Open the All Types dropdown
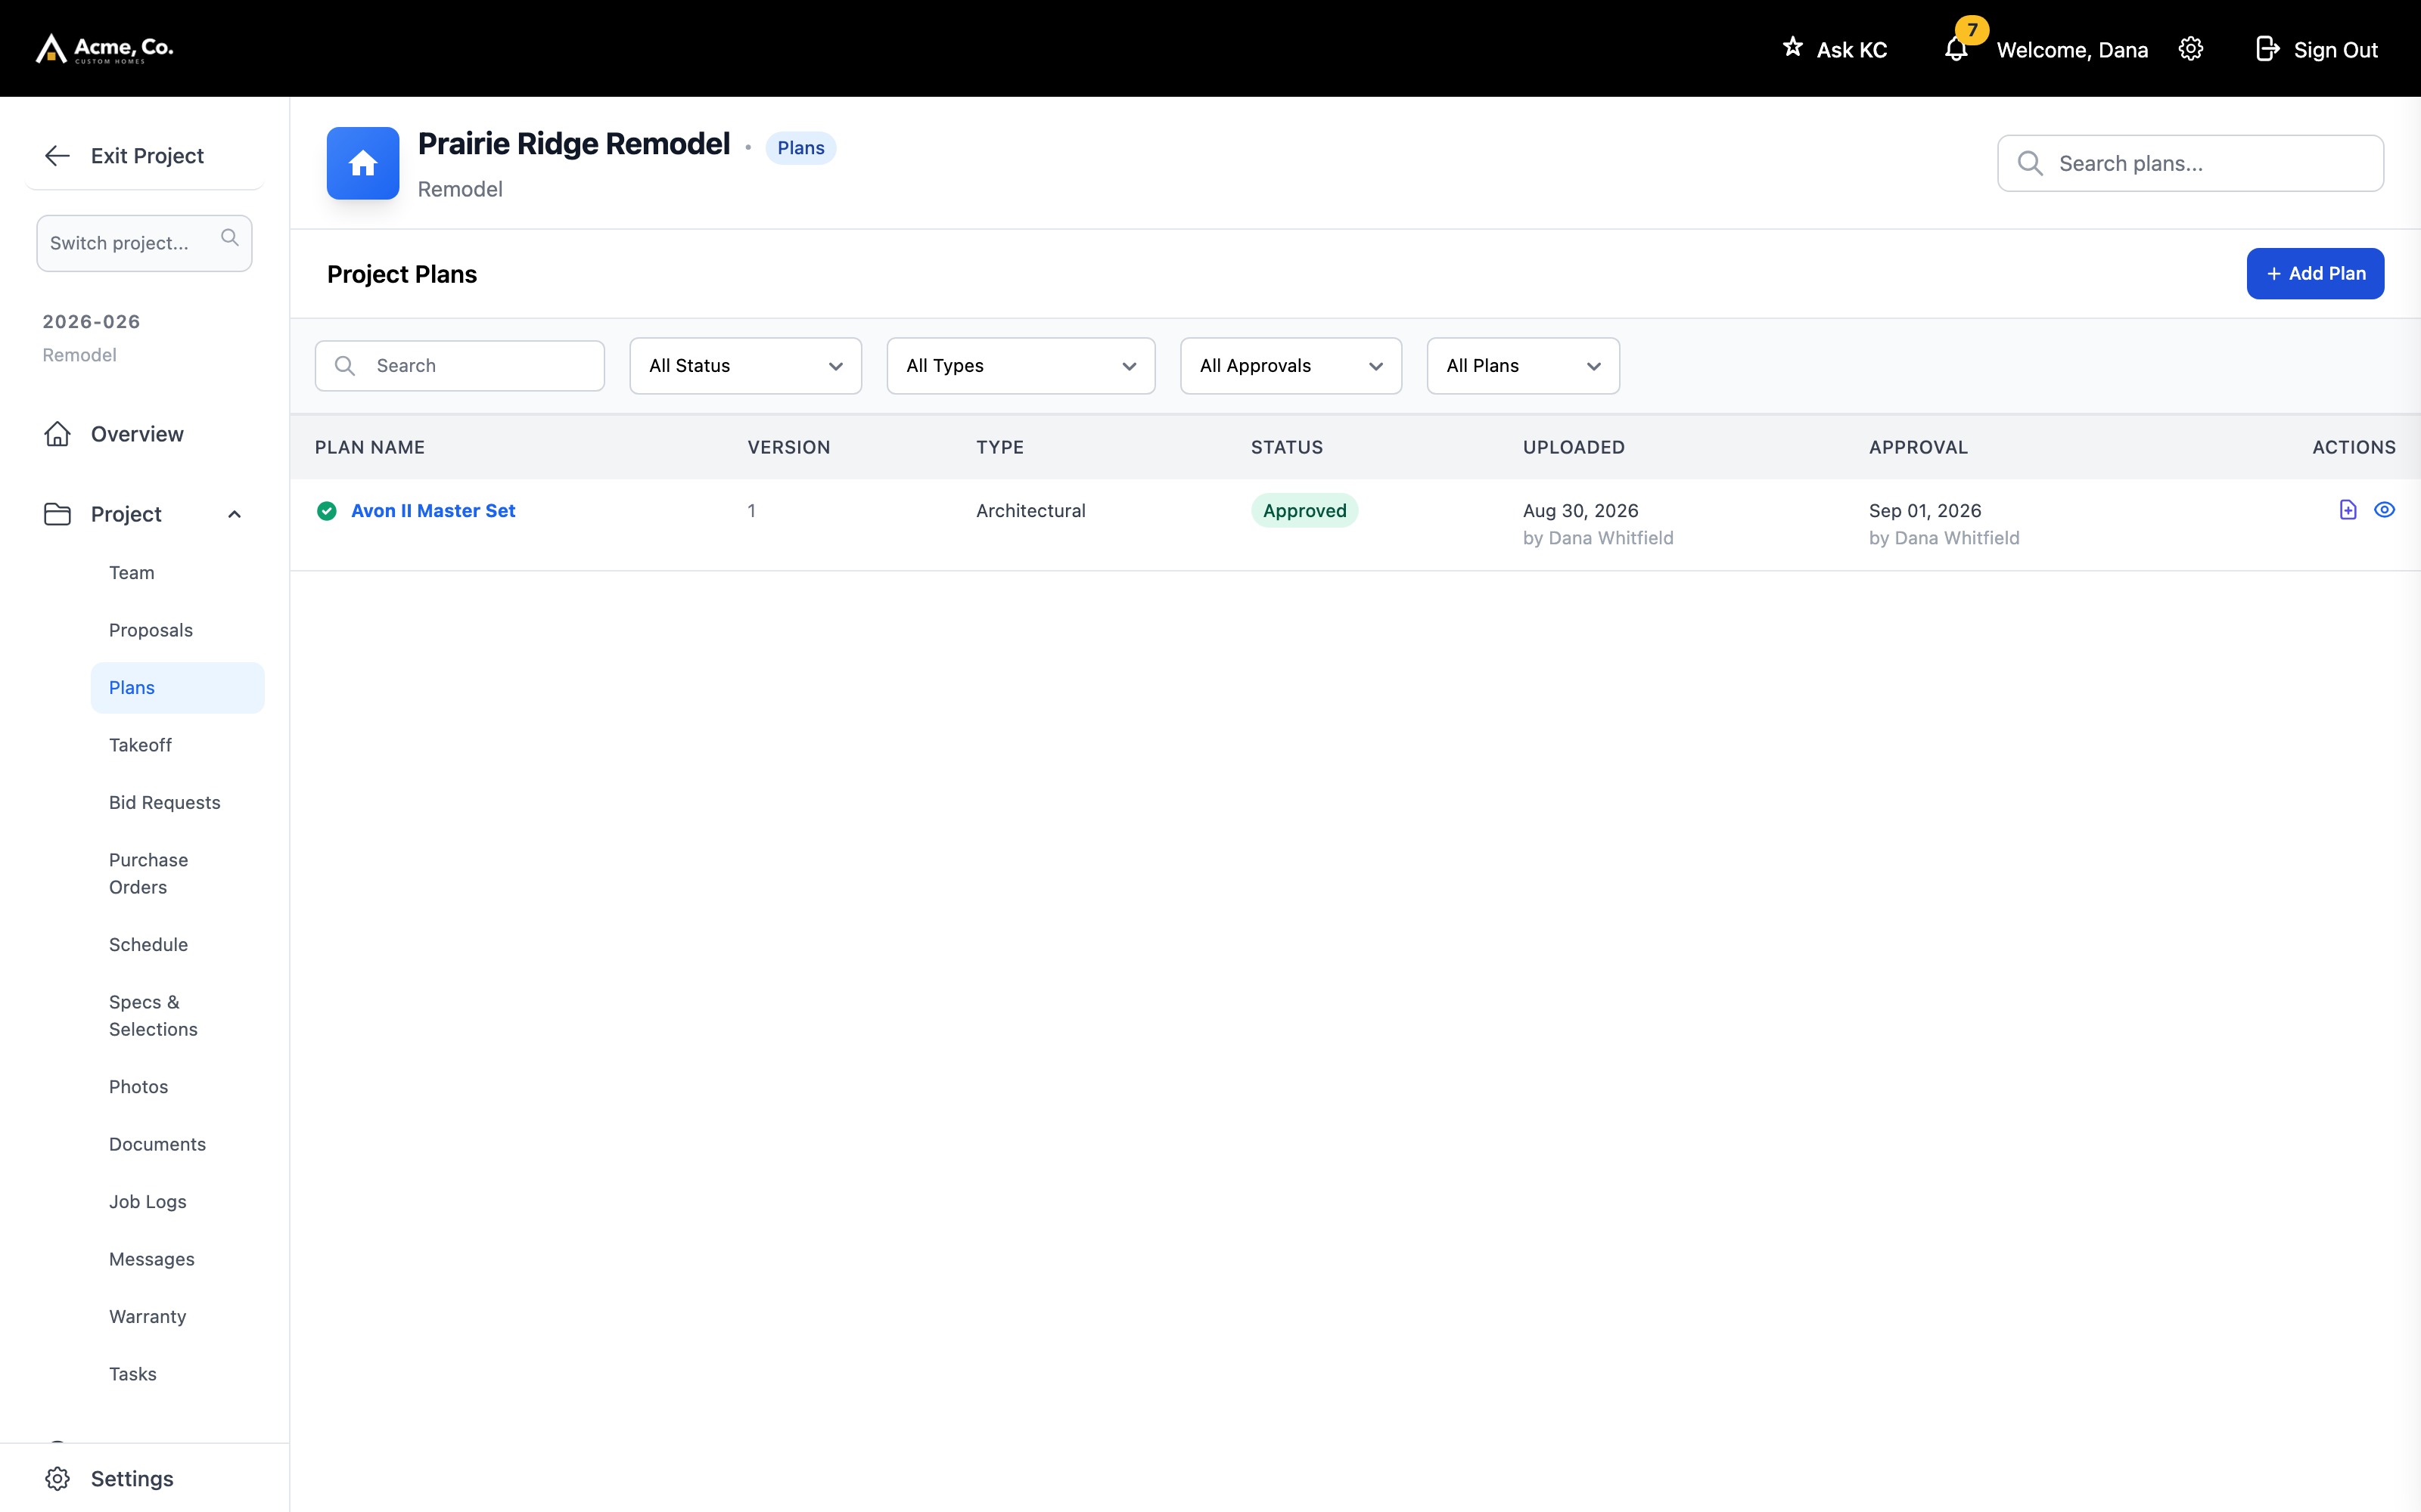 tap(1021, 366)
